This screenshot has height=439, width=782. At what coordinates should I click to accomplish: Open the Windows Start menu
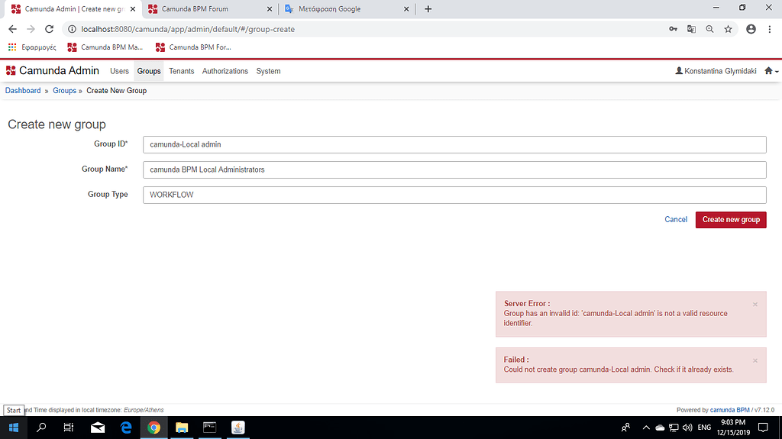(14, 428)
